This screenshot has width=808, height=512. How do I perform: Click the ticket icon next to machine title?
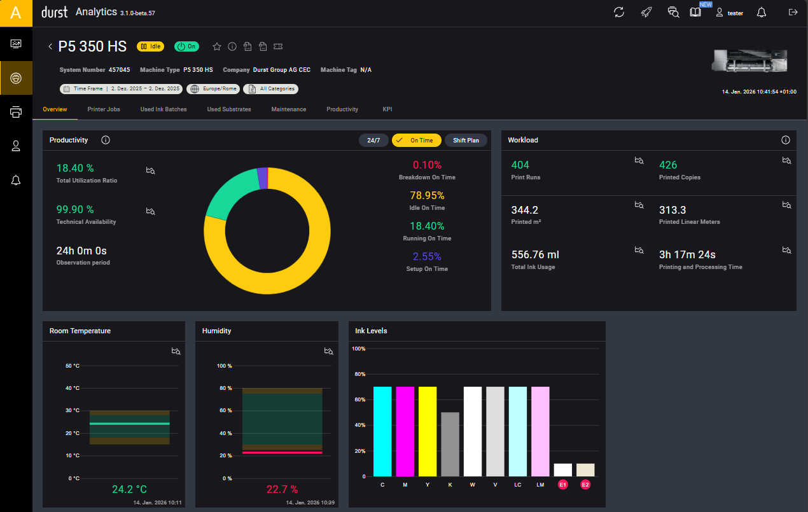point(277,46)
